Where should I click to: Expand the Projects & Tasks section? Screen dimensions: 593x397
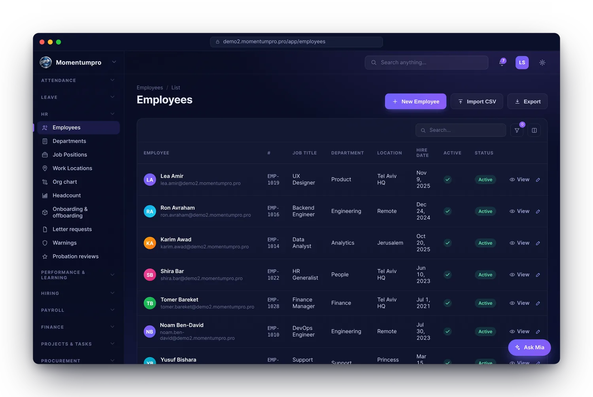78,344
